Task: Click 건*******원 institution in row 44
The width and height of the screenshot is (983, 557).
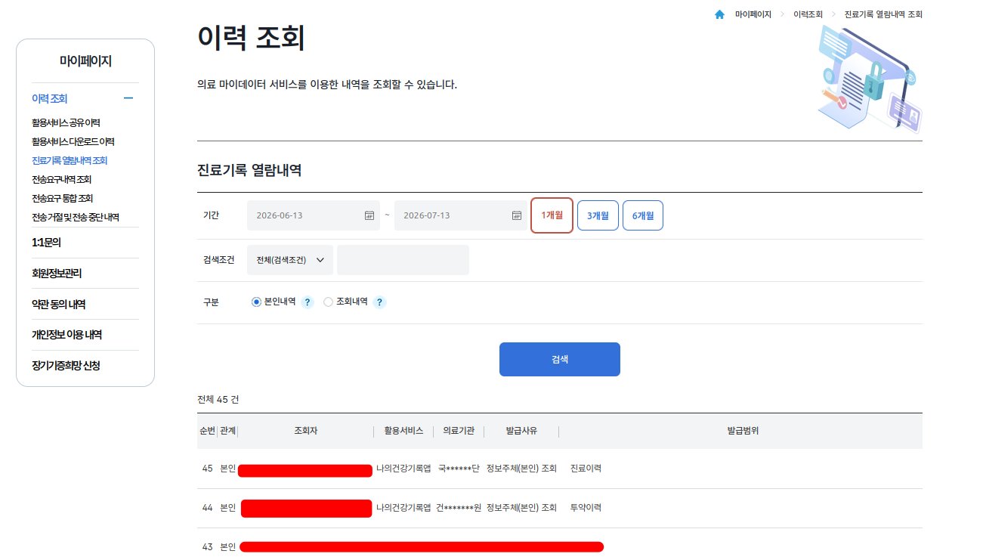Action: tap(459, 508)
